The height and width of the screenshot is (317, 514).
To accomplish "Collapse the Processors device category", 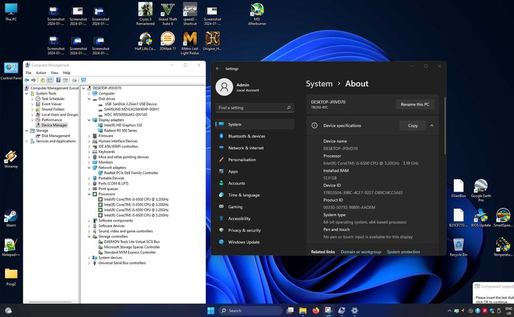I will [89, 194].
